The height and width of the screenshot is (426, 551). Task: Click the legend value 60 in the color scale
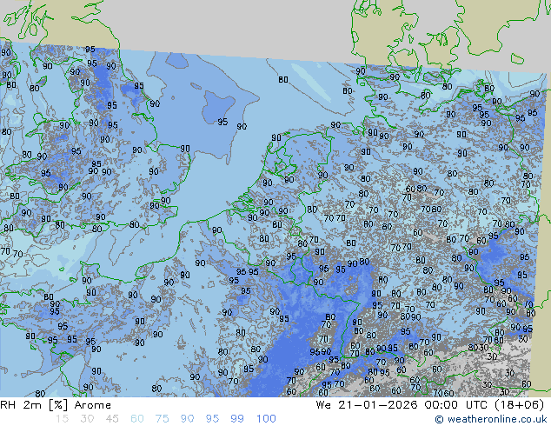(x=137, y=419)
